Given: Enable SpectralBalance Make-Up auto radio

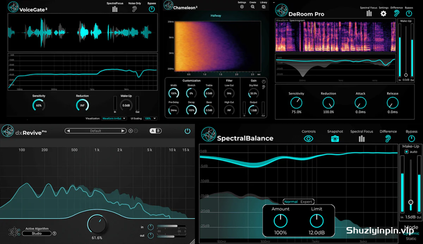Looking at the screenshot, I should [x=406, y=152].
